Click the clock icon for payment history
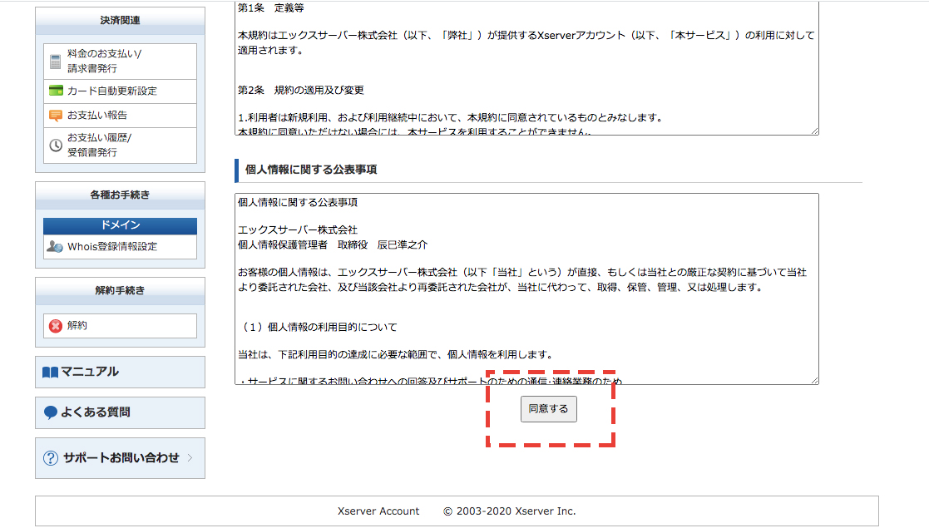This screenshot has height=528, width=929. (x=56, y=146)
